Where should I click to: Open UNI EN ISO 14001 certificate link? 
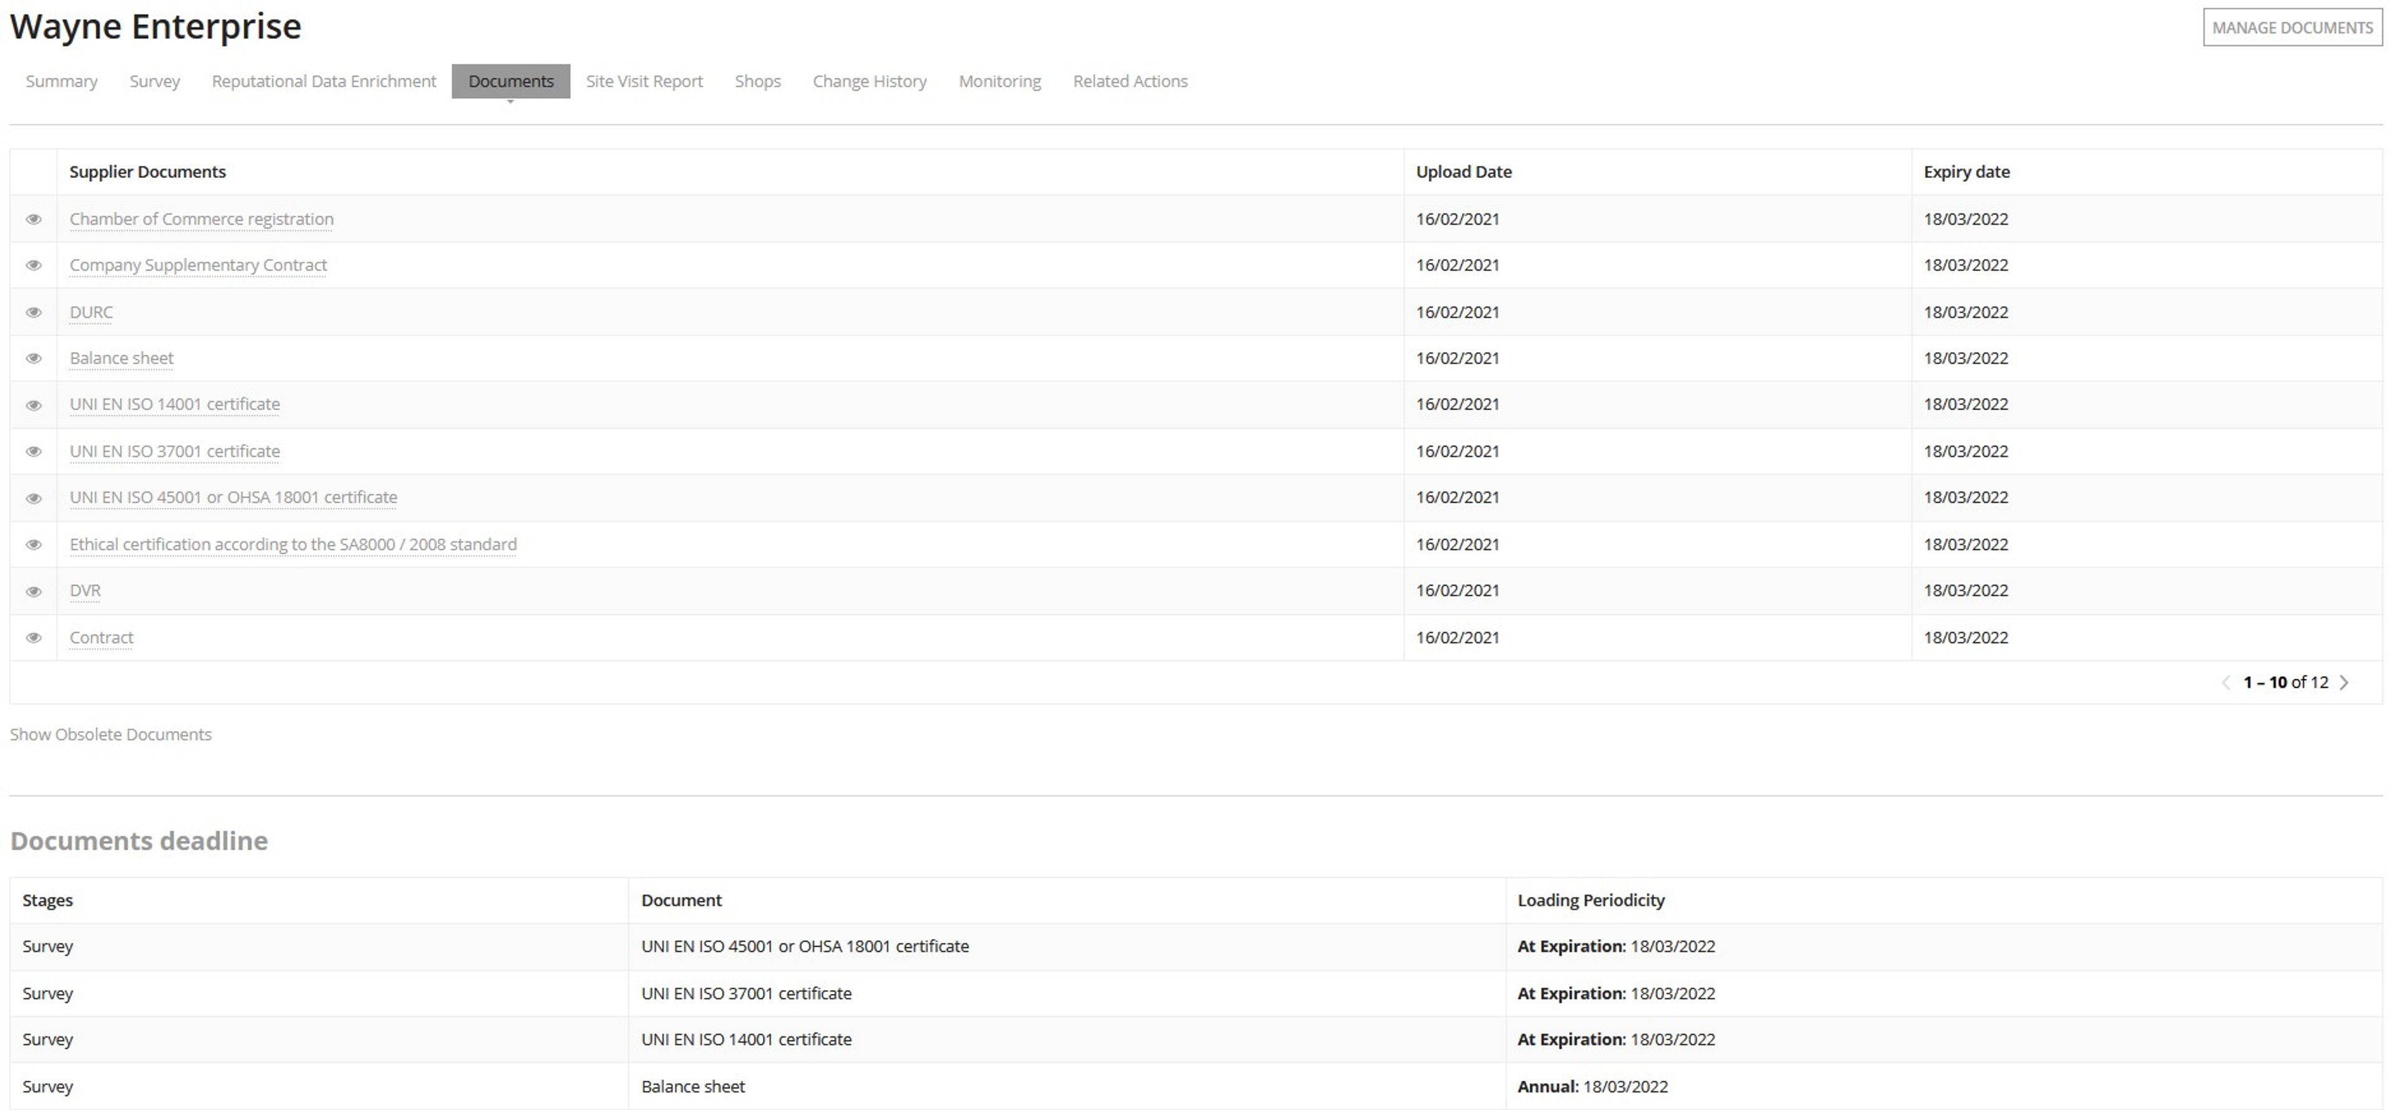point(175,404)
